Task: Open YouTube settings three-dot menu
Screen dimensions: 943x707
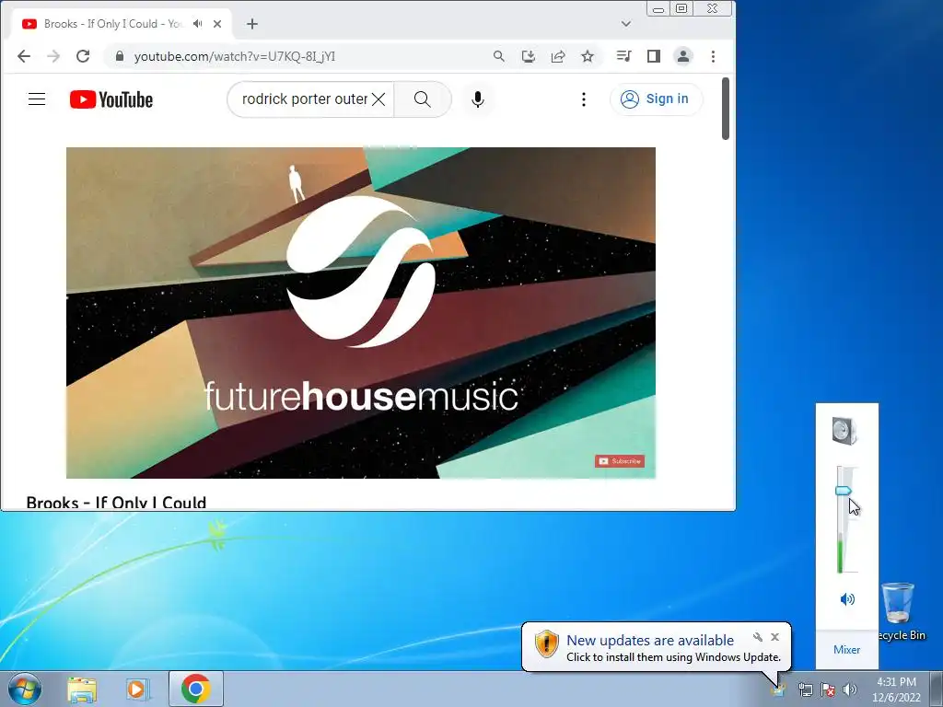Action: [x=583, y=99]
